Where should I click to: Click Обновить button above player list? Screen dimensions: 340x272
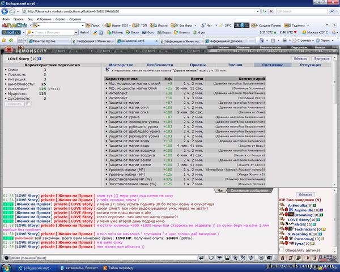305,194
